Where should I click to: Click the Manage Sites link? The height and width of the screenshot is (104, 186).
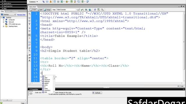21,15
